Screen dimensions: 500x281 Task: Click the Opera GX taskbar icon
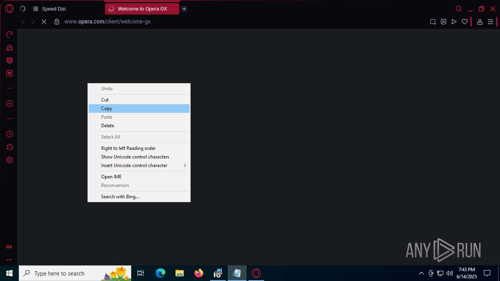tap(256, 273)
